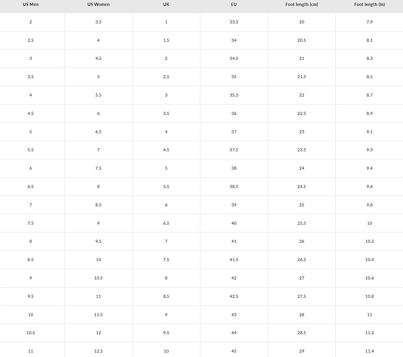Click EU size 37.5 cell
This screenshot has height=357, width=403.
point(234,150)
